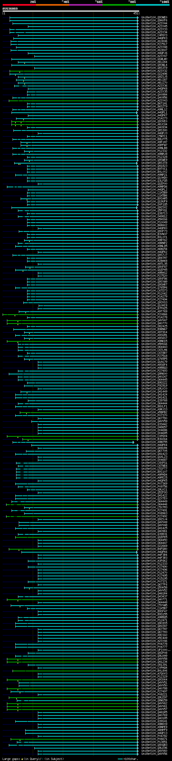Click the red 20% identity legend bar

(x=19, y=5)
